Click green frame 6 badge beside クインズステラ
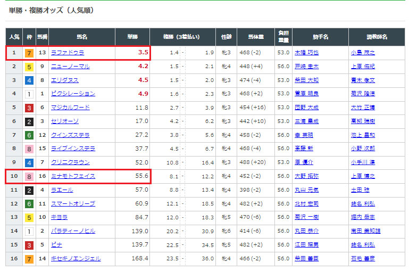409x271 pixels. click(x=29, y=135)
